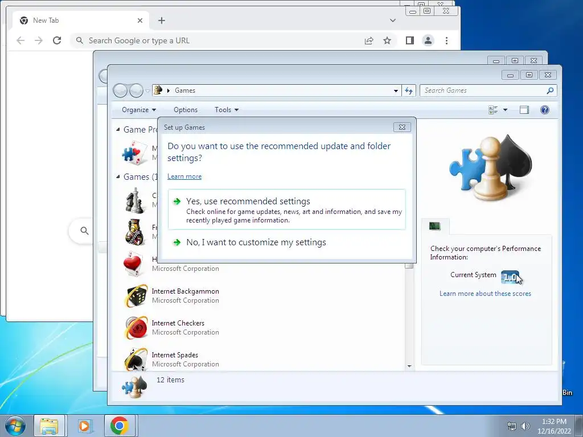Click the 12 items text in the details pane
Image resolution: width=583 pixels, height=437 pixels.
click(170, 380)
